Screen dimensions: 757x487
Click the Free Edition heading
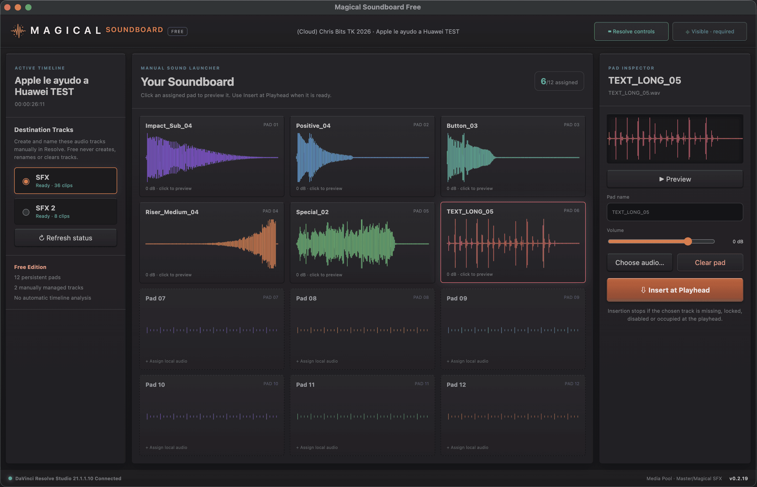[x=30, y=267]
